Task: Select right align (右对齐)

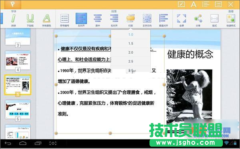Action: 114,20
